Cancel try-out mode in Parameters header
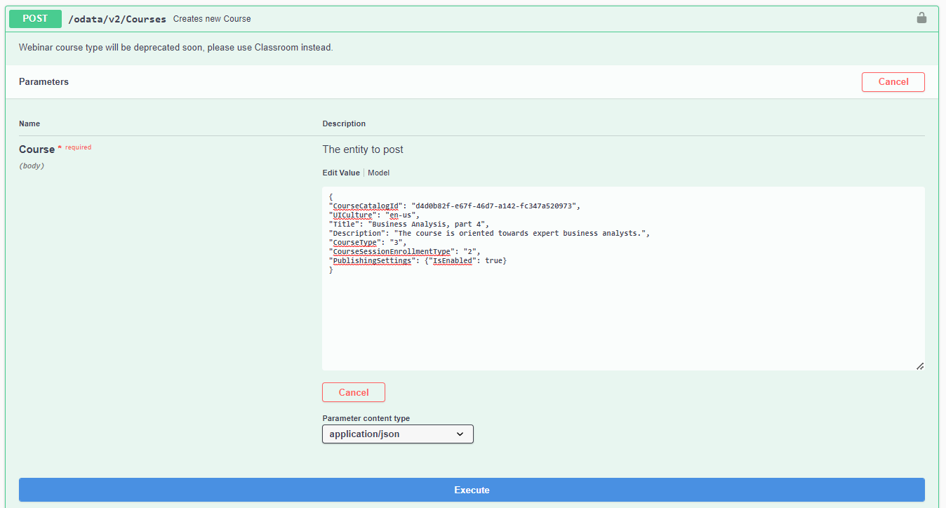The width and height of the screenshot is (946, 508). pos(893,82)
